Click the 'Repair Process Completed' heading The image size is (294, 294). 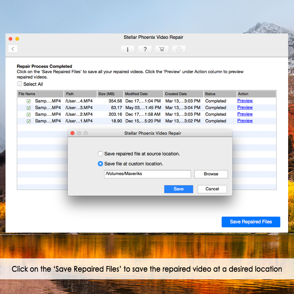(x=44, y=67)
